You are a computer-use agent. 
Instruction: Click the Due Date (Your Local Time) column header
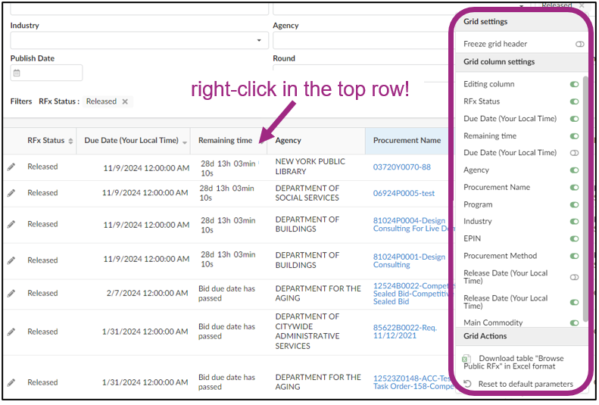tap(132, 141)
